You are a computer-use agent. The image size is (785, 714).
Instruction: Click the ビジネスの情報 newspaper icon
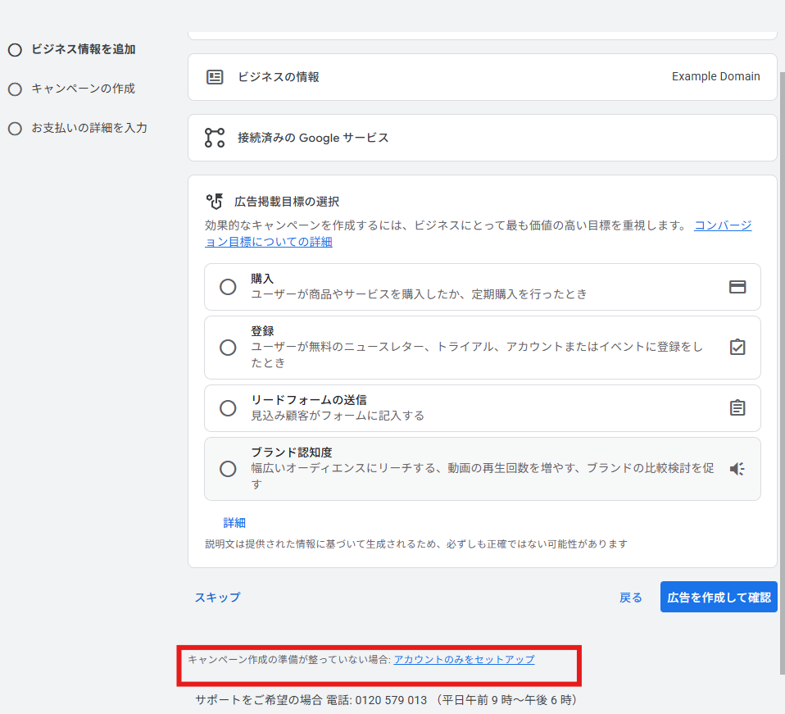(215, 77)
